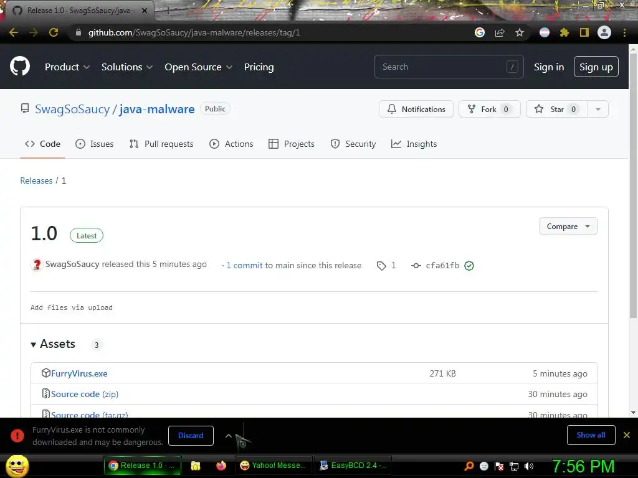Screen dimensions: 638x478
Task: Open the Security tab
Action: tap(353, 144)
